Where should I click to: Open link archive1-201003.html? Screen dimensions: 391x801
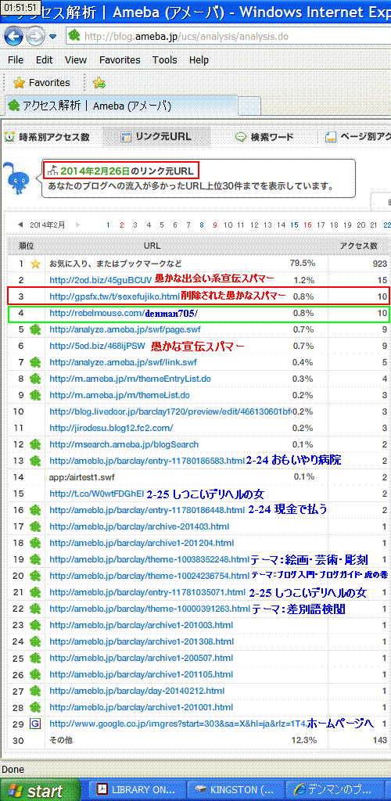pos(141,625)
